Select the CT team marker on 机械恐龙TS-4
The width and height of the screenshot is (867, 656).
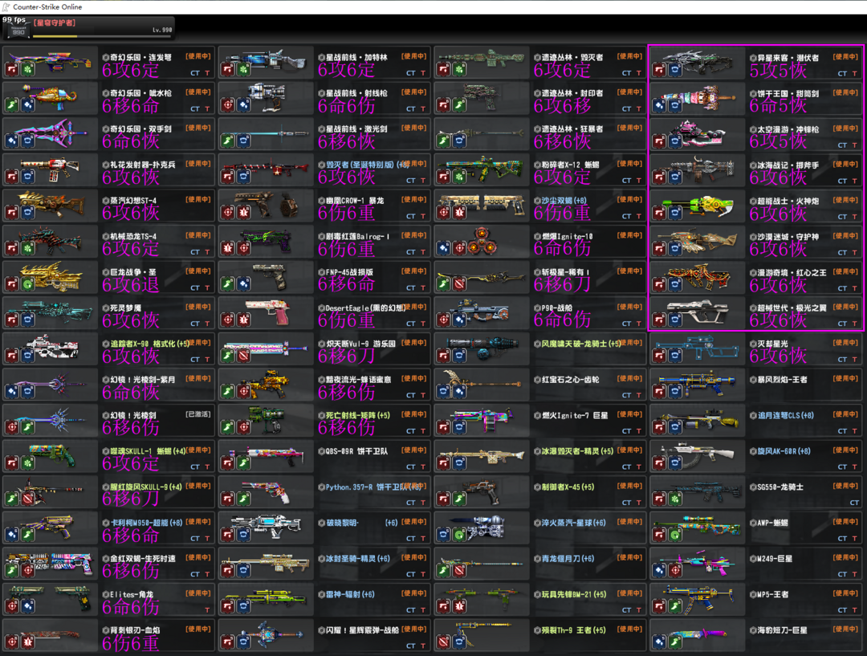point(195,252)
